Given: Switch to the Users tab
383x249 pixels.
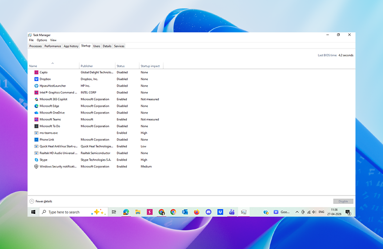Looking at the screenshot, I should click(96, 46).
